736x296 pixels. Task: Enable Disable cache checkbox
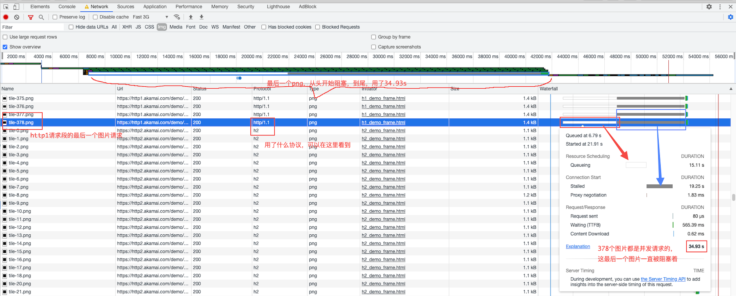coord(95,17)
